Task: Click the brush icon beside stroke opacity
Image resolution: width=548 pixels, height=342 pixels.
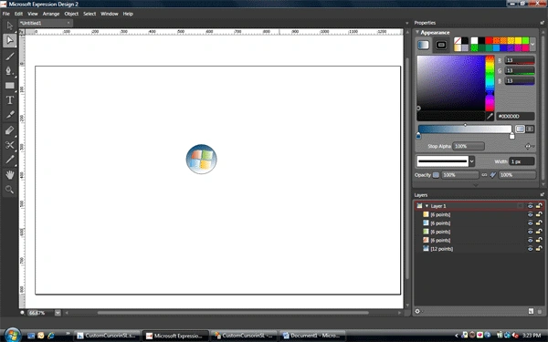Action: click(x=493, y=175)
